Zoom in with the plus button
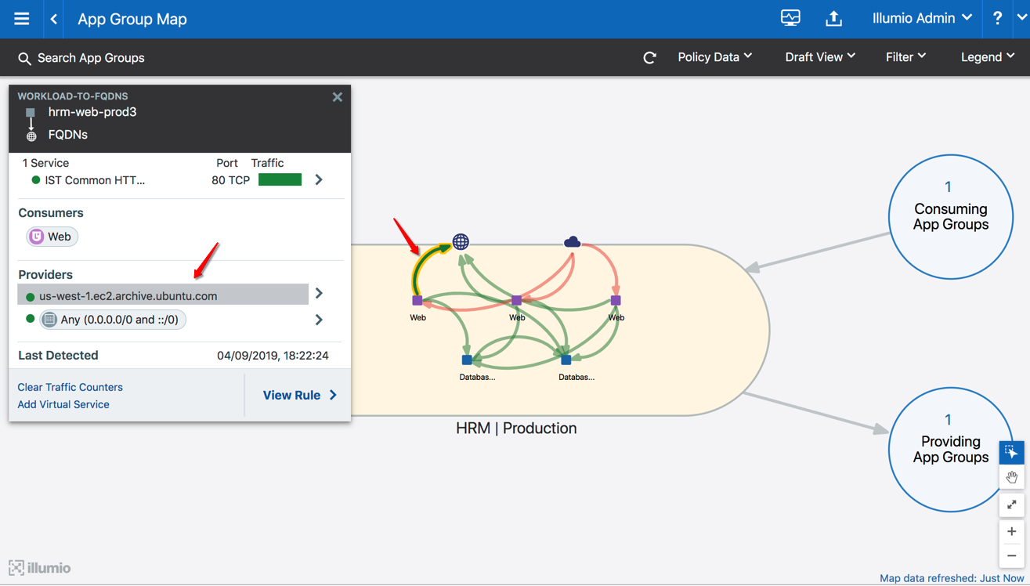This screenshot has width=1030, height=586. [1011, 532]
